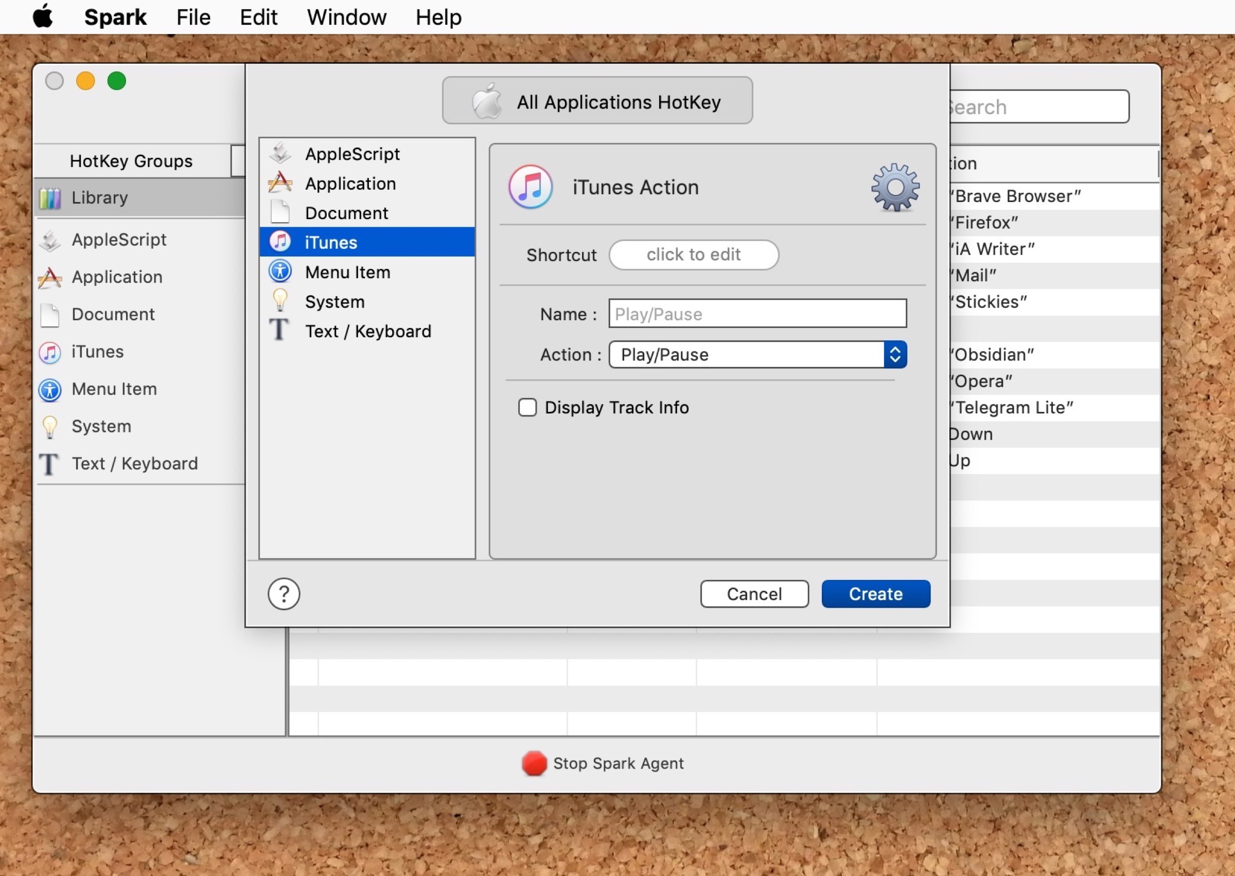Select Document in dialog action list
Viewport: 1235px width, 876px height.
pos(346,213)
